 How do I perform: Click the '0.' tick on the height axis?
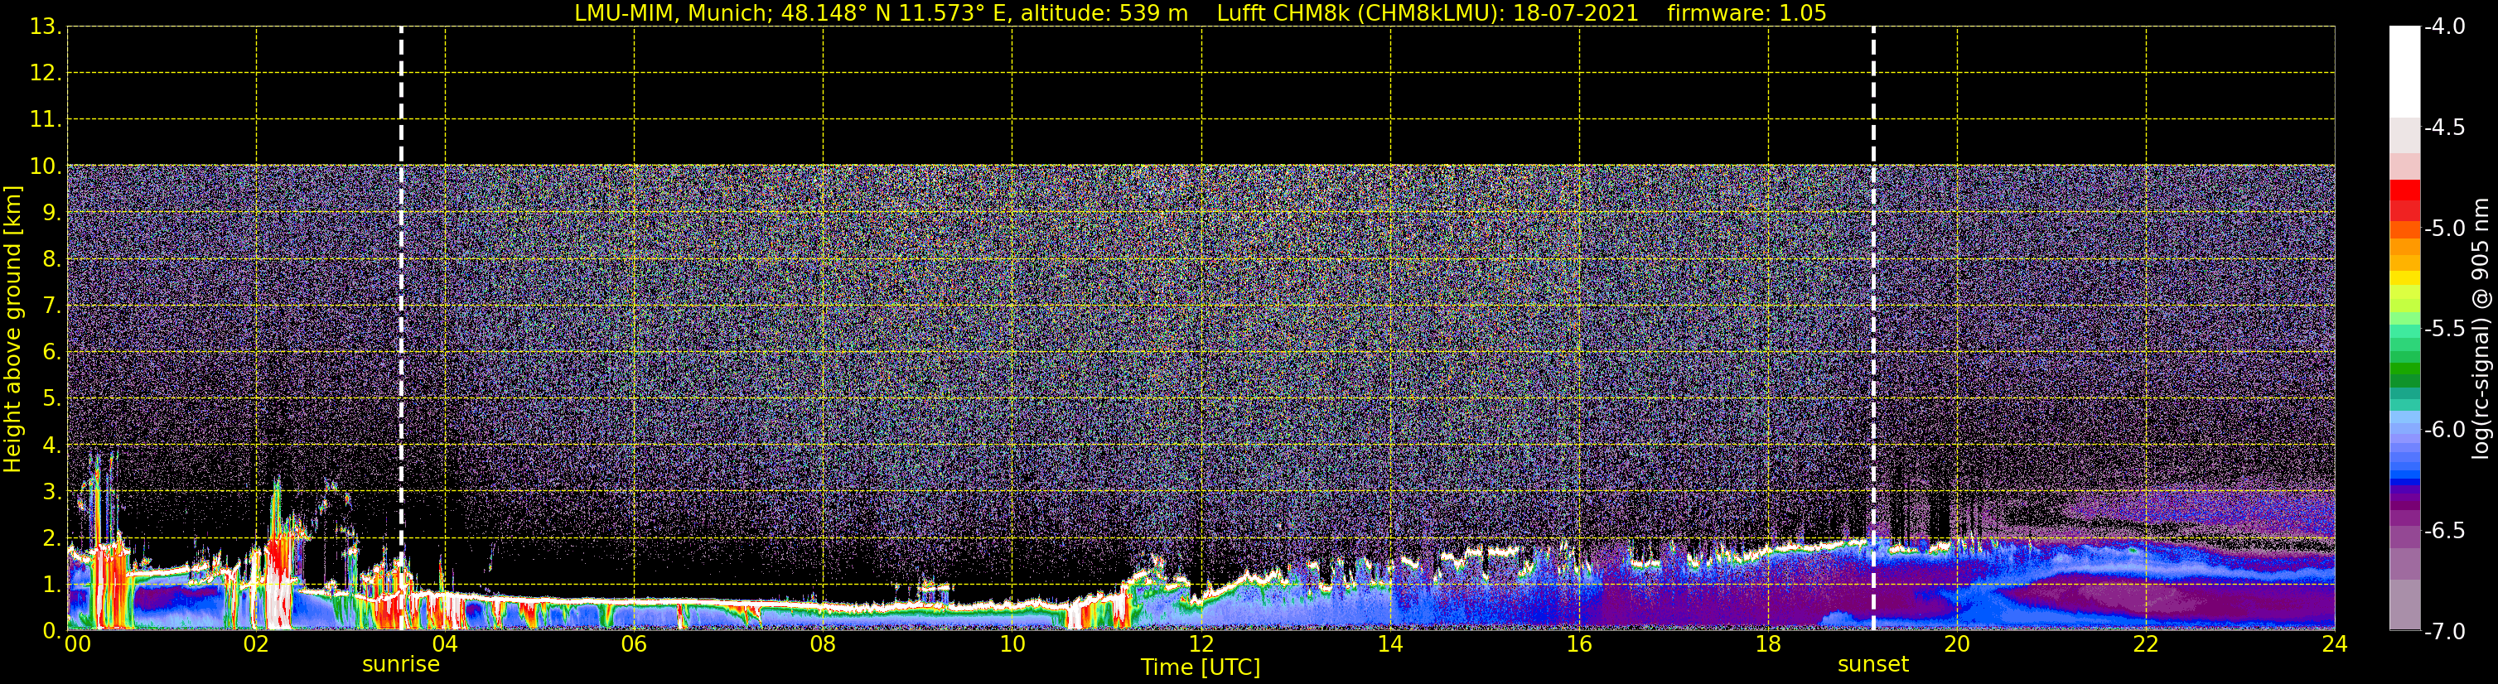point(51,631)
